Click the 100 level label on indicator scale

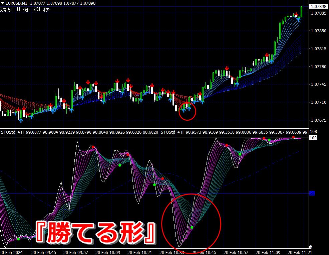pos(313,138)
